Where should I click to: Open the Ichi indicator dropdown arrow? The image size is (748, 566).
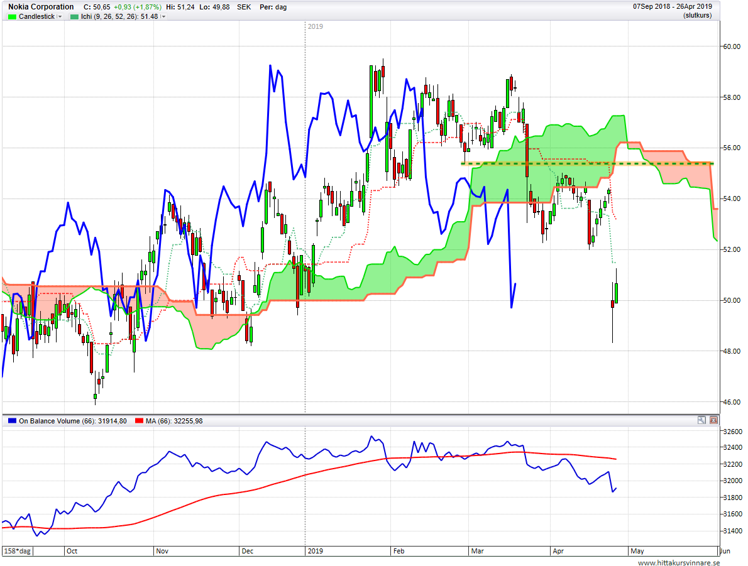click(163, 17)
